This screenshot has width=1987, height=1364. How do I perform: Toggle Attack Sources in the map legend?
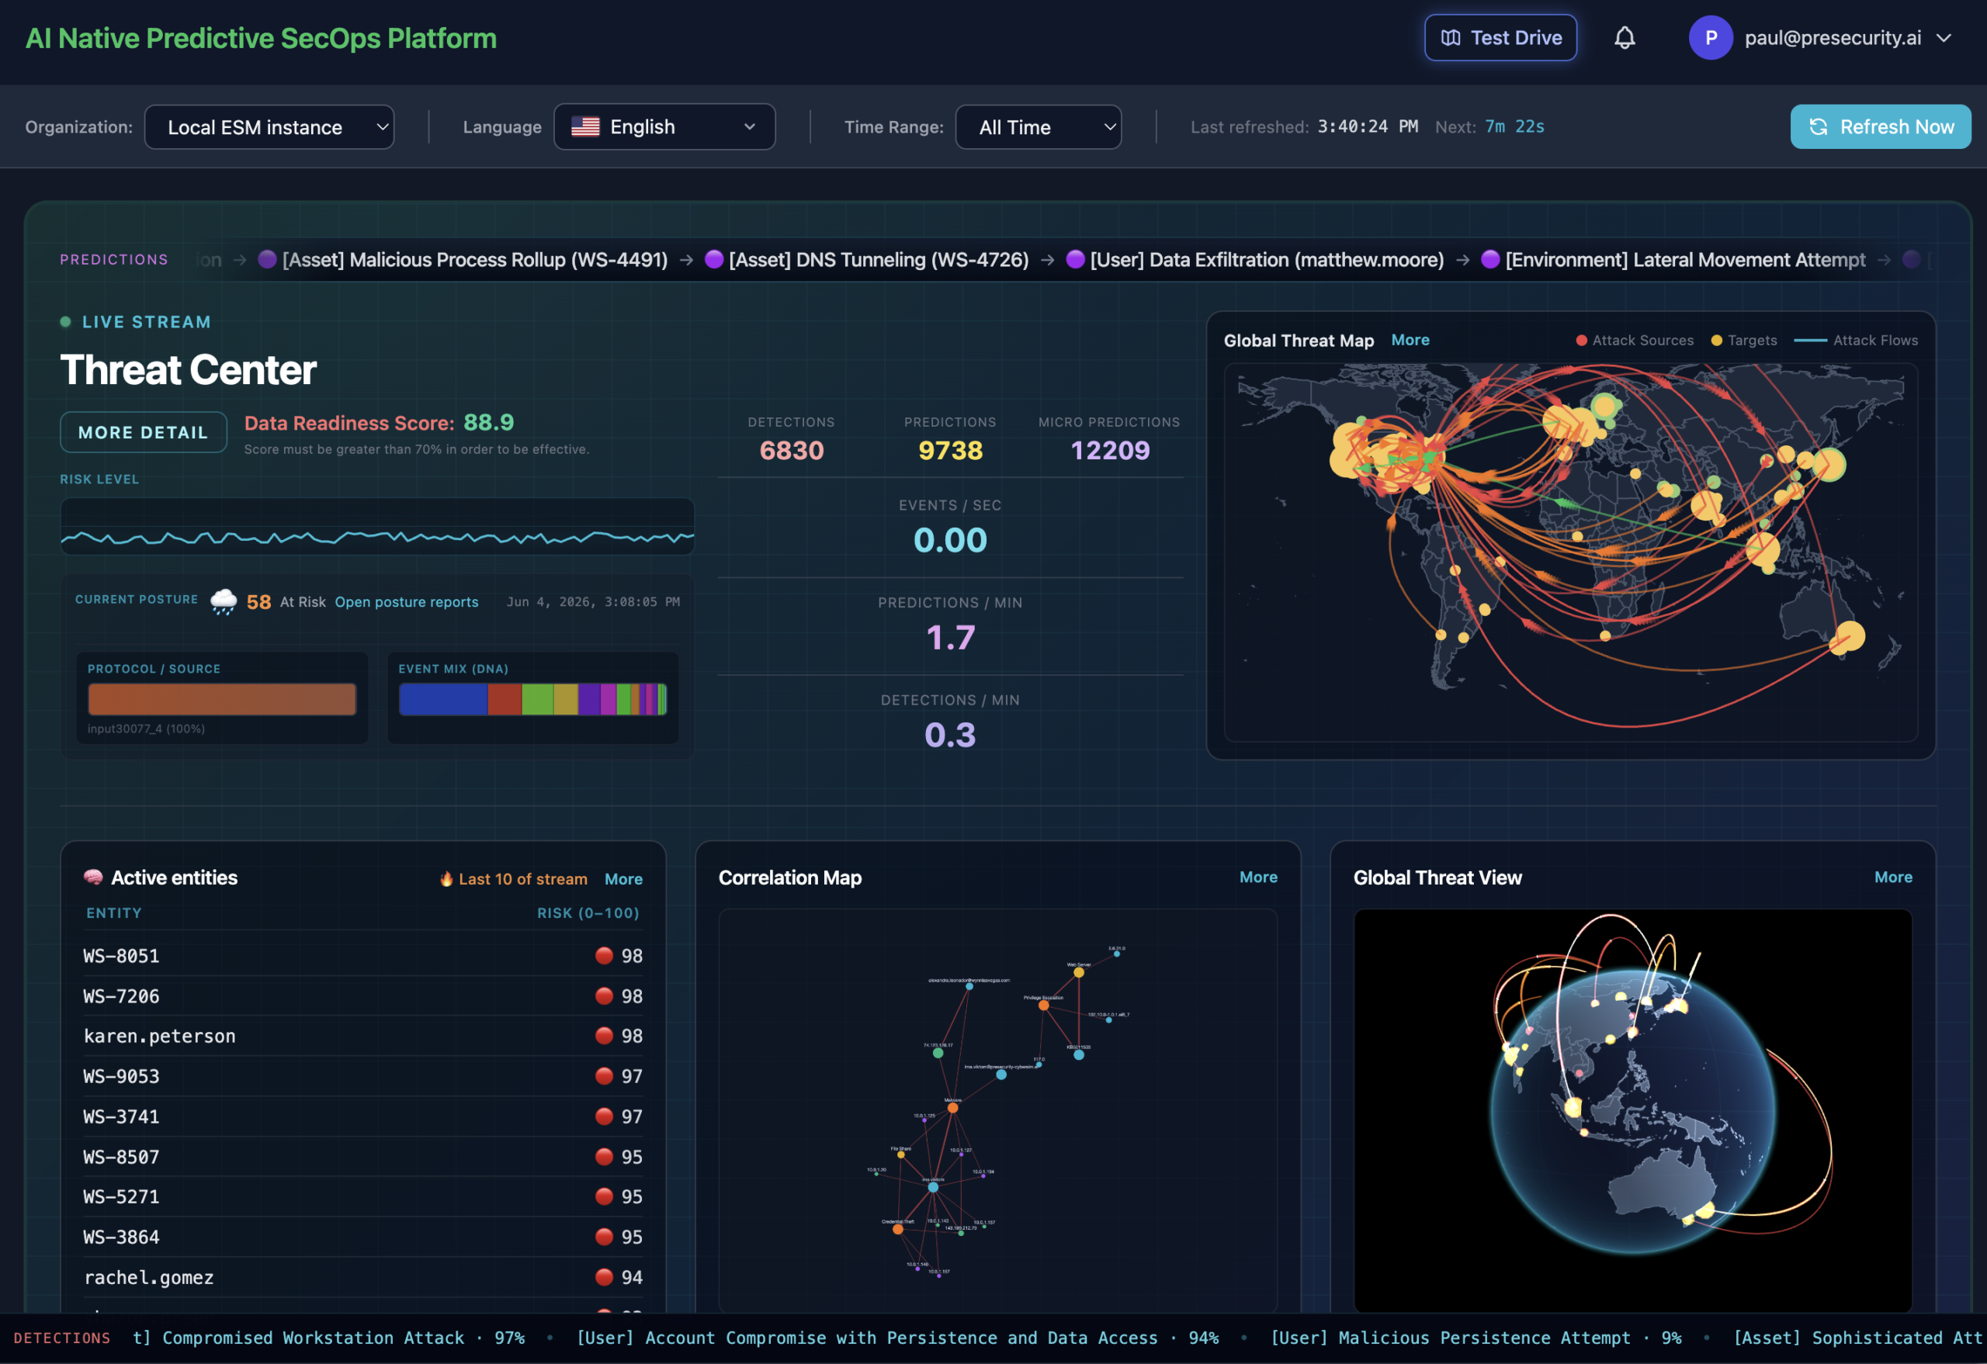coord(1634,340)
